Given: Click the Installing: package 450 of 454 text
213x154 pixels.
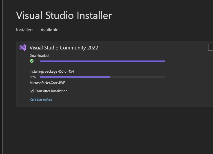Looking at the screenshot, I should tap(52, 71).
